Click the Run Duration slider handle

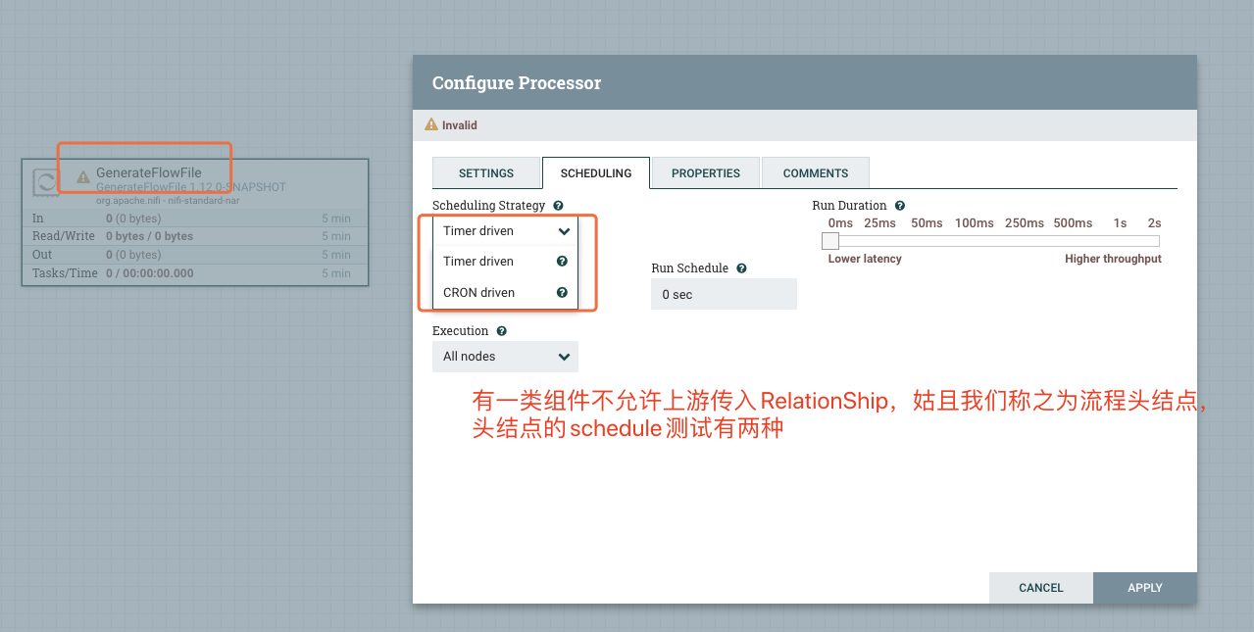tap(830, 241)
